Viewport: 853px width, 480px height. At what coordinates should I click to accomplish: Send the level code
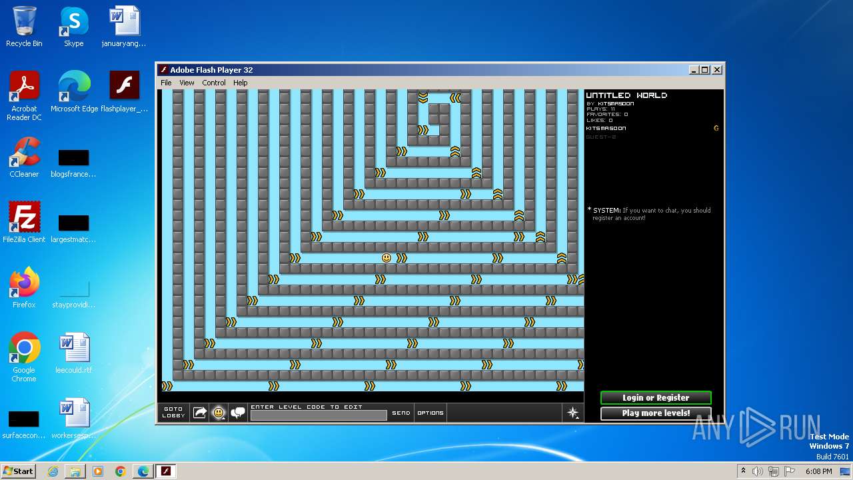(401, 413)
